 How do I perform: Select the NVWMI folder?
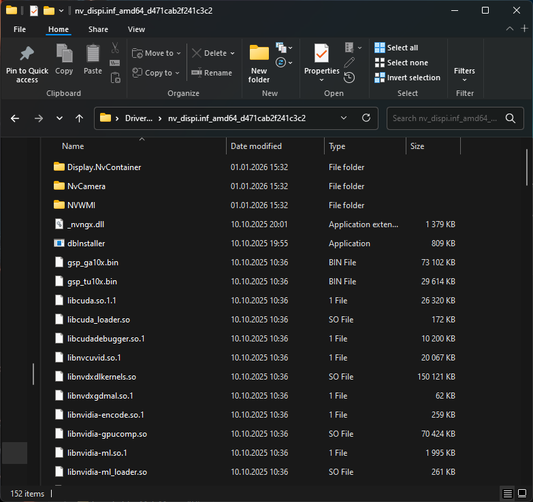[x=255, y=205]
